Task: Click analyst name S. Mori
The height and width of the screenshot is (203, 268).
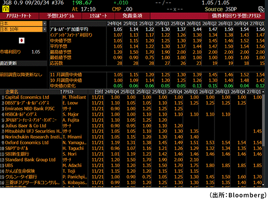Action: click(69, 154)
